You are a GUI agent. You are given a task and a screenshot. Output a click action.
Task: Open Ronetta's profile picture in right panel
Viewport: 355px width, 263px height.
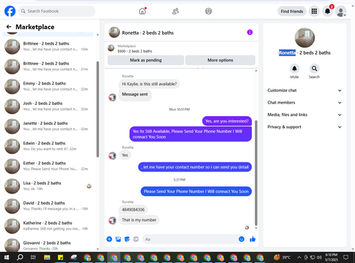[x=305, y=38]
